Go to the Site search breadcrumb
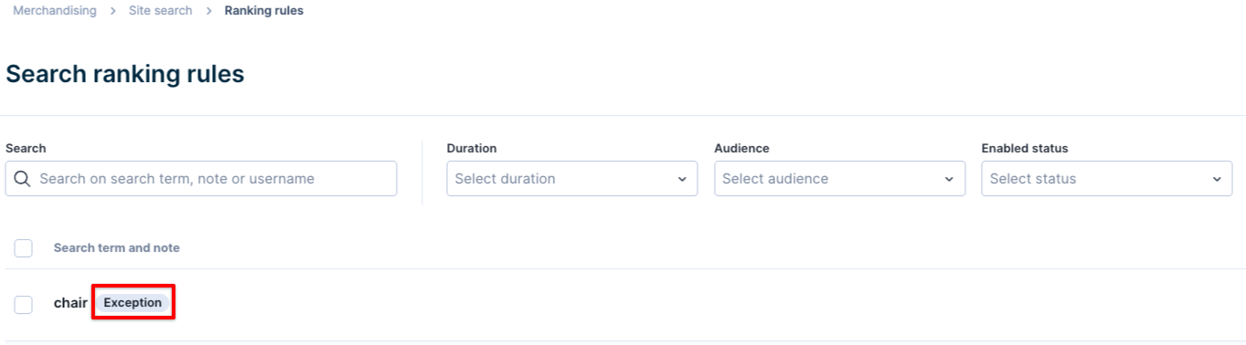The width and height of the screenshot is (1246, 345). [160, 11]
